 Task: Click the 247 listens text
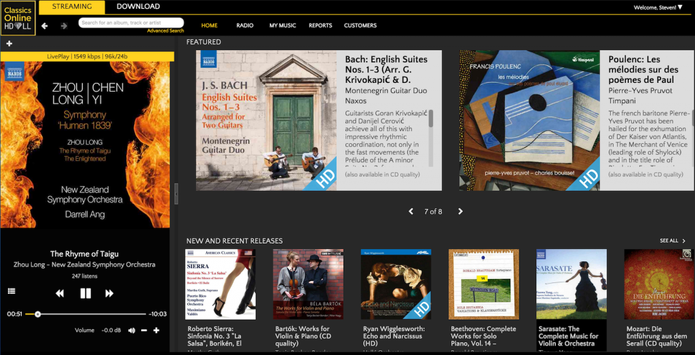pos(84,276)
